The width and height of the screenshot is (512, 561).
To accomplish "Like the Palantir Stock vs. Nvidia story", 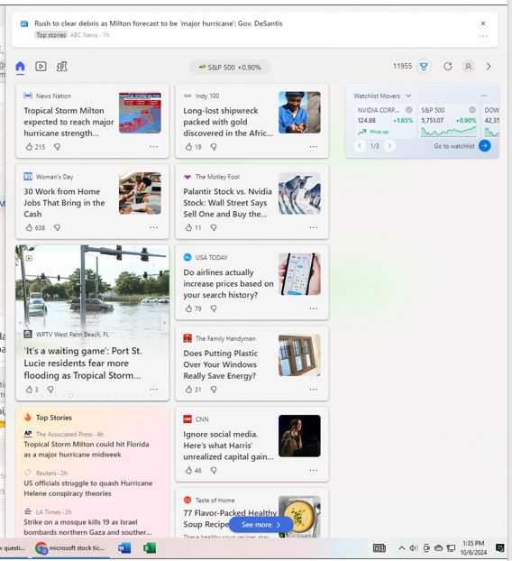I will (188, 227).
